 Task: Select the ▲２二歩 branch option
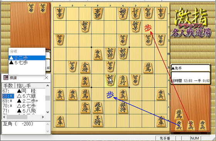(x=27, y=58)
